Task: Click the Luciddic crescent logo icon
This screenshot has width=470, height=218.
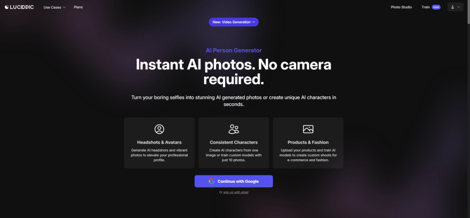Action: click(7, 7)
